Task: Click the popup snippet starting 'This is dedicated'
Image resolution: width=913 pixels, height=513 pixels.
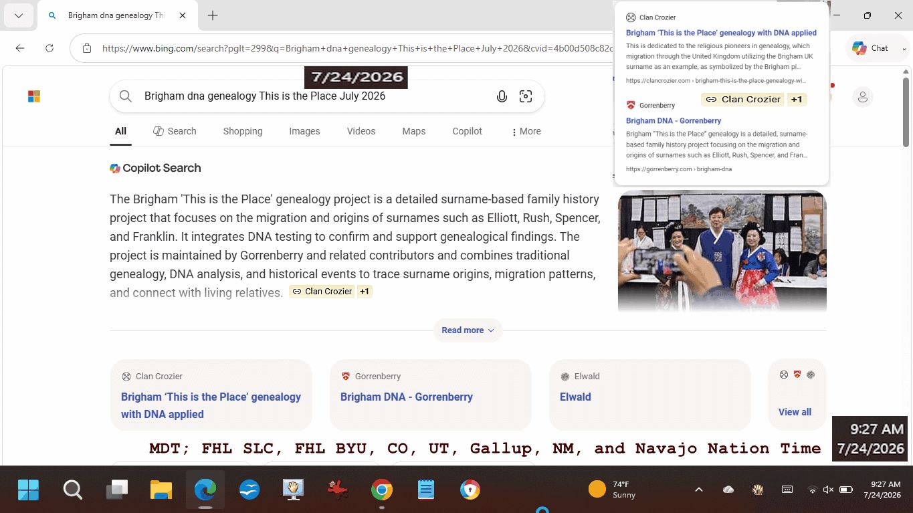Action: (720, 57)
